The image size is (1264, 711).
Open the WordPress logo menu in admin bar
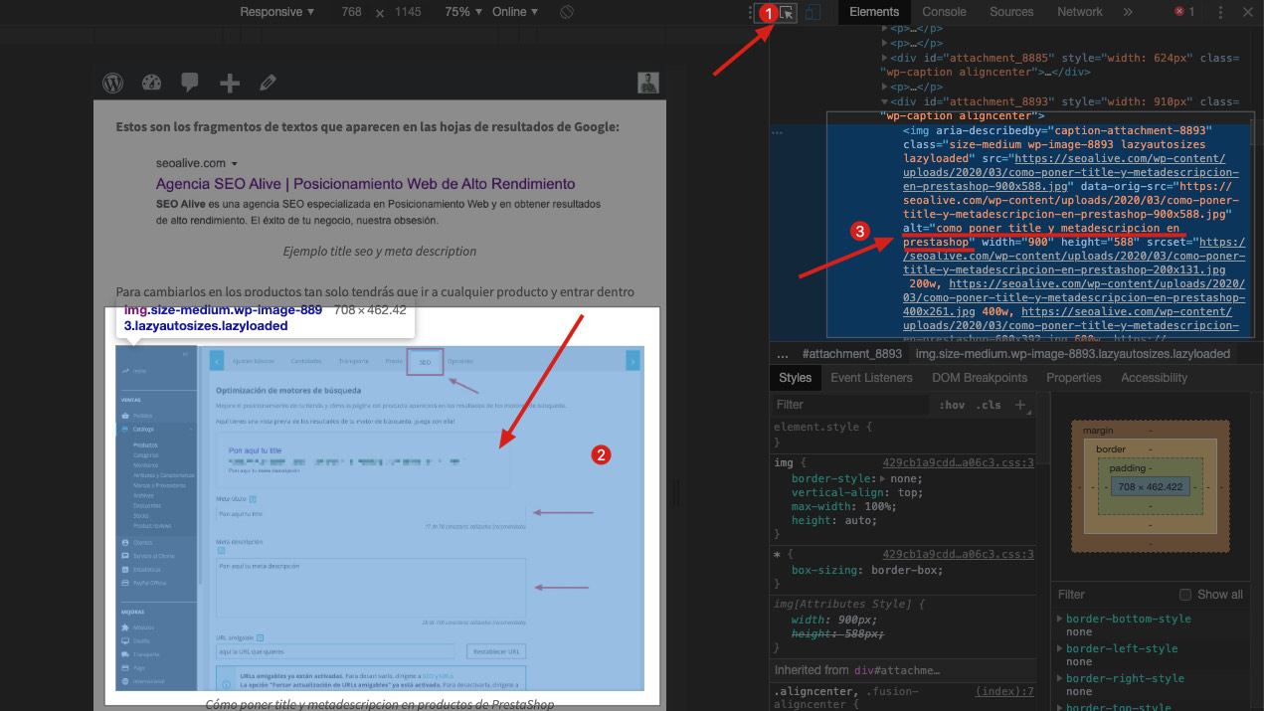[112, 83]
